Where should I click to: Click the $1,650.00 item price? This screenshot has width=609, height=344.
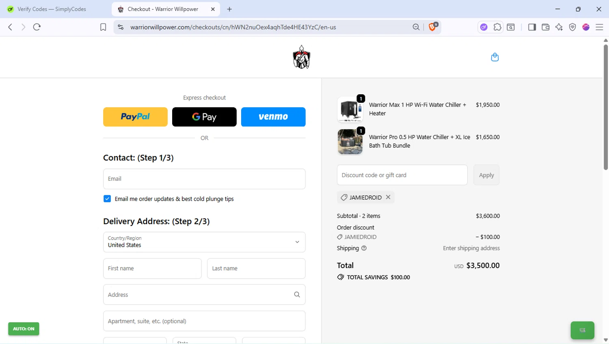coord(488,137)
